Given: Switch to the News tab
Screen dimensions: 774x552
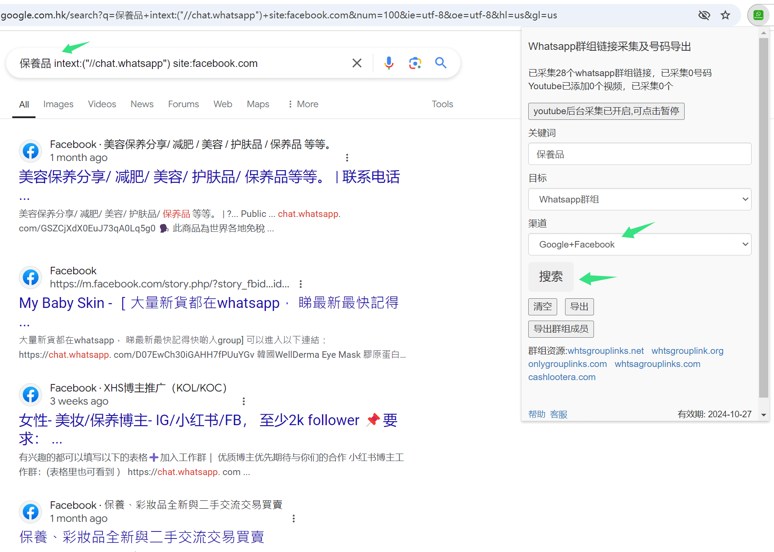Looking at the screenshot, I should 142,104.
